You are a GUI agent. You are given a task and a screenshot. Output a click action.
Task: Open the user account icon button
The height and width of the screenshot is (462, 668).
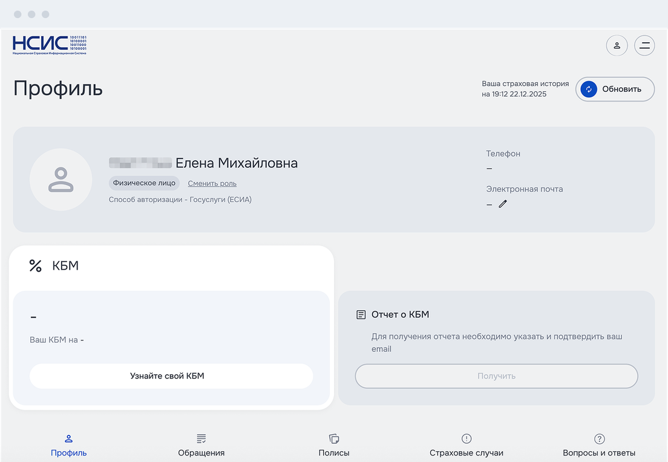click(617, 45)
